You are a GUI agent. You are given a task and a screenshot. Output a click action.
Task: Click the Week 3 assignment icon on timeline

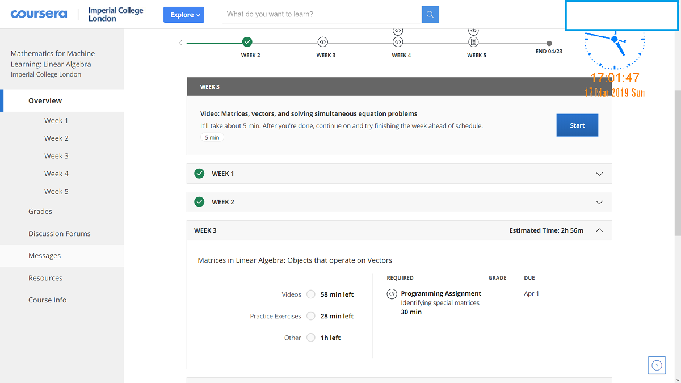point(323,42)
